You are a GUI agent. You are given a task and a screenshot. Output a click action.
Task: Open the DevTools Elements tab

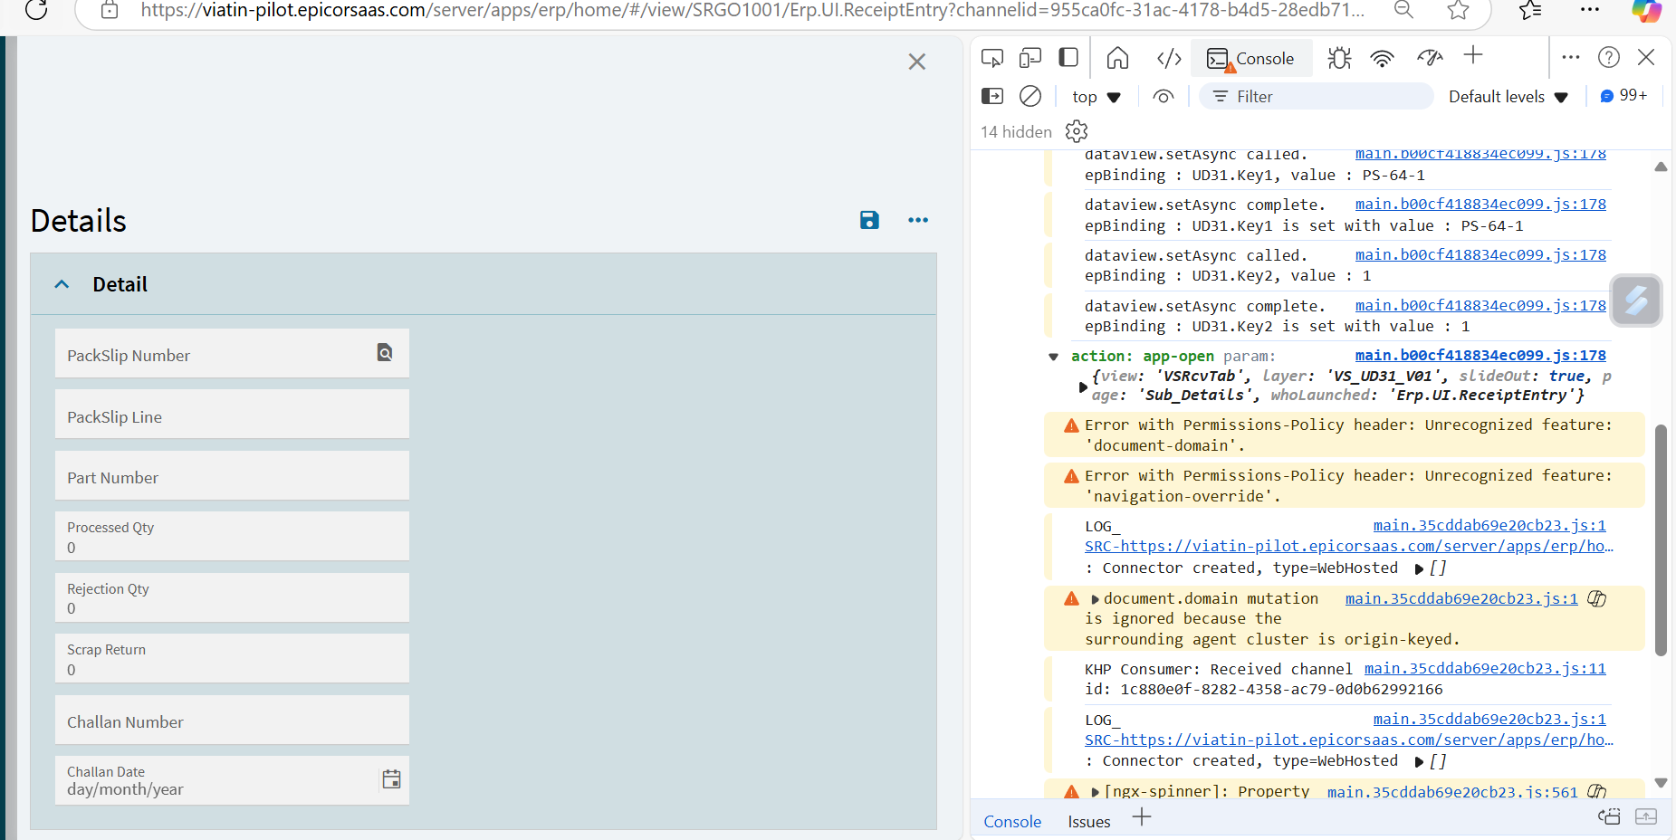(x=1169, y=58)
